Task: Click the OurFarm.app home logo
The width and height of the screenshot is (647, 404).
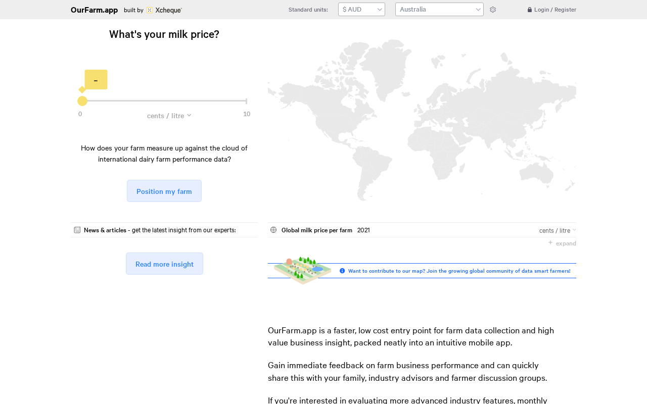Action: [x=94, y=10]
